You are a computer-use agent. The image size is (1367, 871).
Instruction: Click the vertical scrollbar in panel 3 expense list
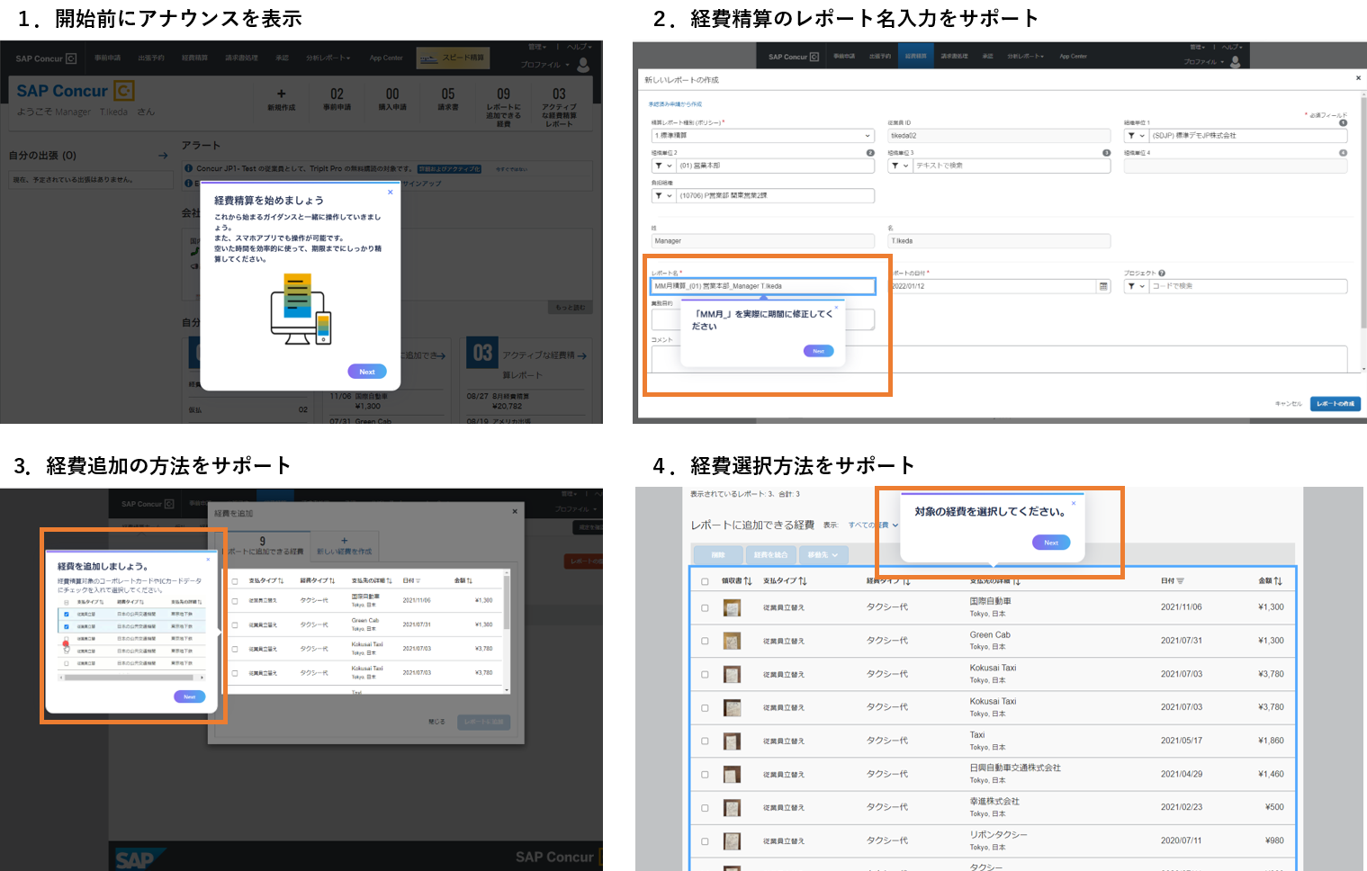coord(507,631)
